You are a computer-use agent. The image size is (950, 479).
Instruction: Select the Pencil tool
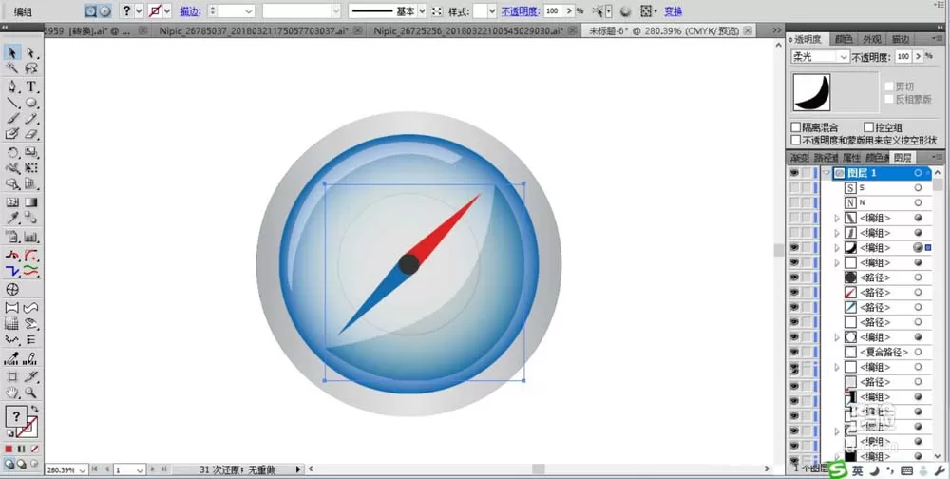coord(31,118)
